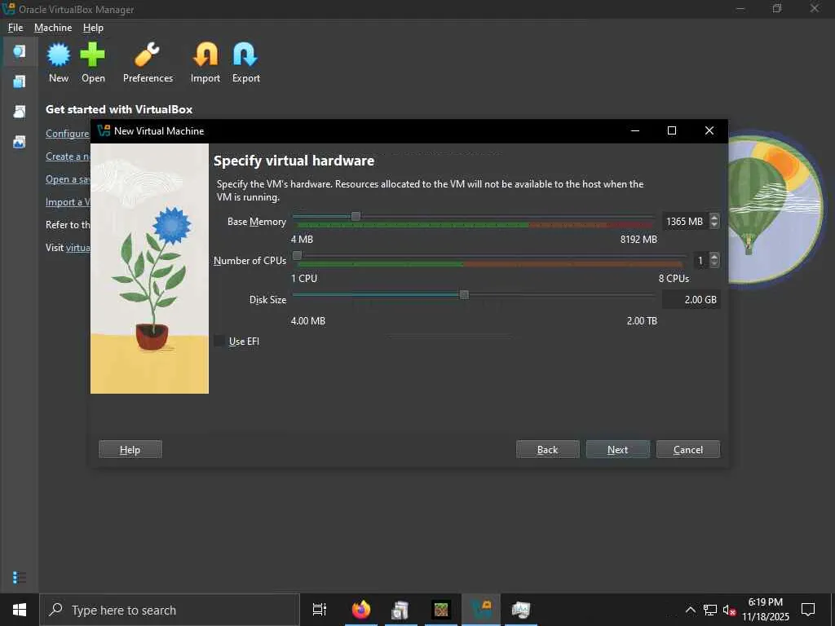835x626 pixels.
Task: Click the Base Memory 1365 MB field
Action: [685, 222]
